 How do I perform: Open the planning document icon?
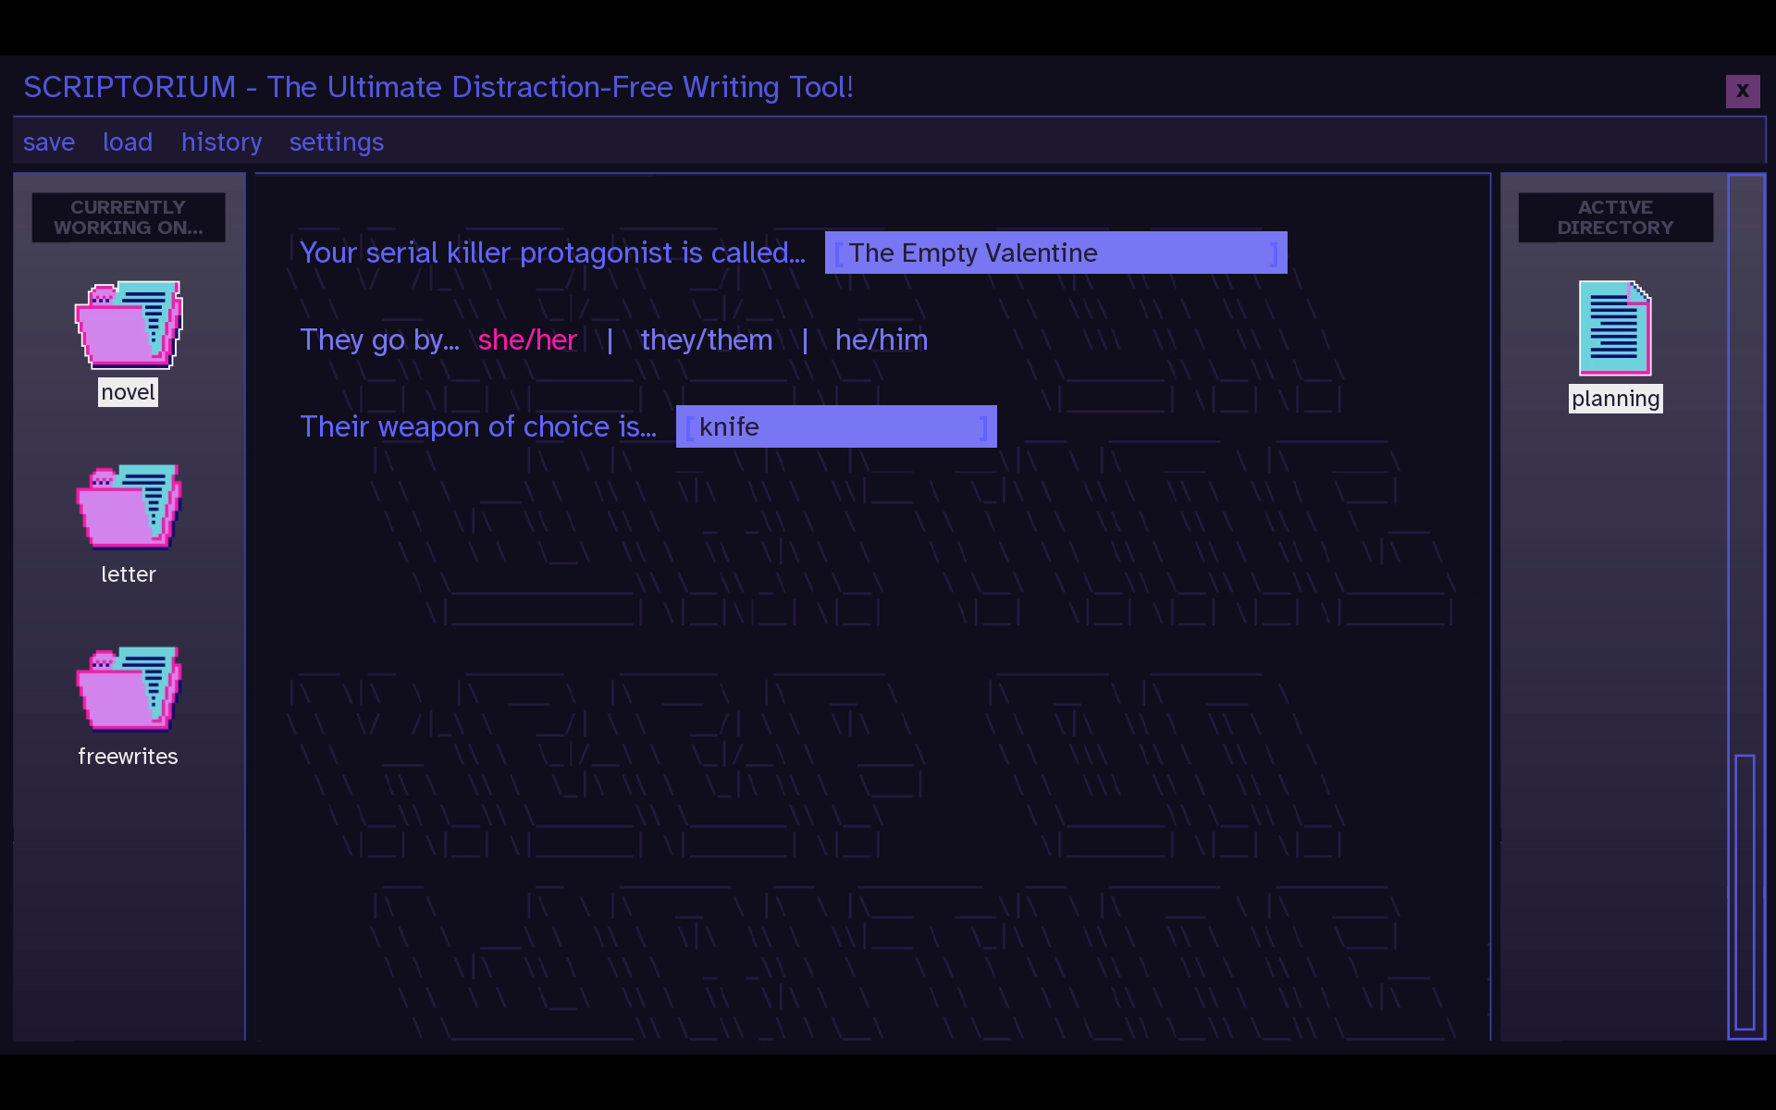(x=1614, y=328)
